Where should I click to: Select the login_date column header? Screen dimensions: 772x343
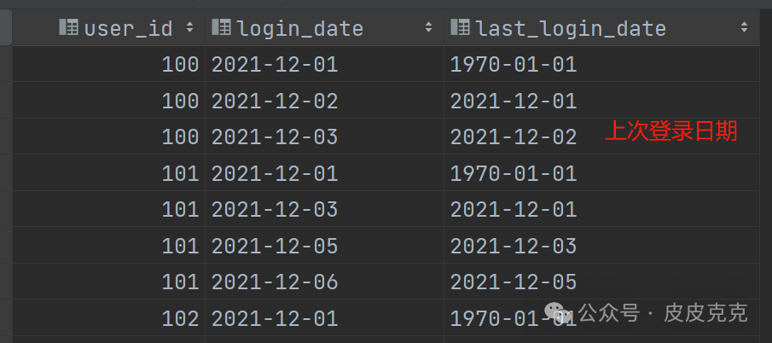tap(324, 28)
